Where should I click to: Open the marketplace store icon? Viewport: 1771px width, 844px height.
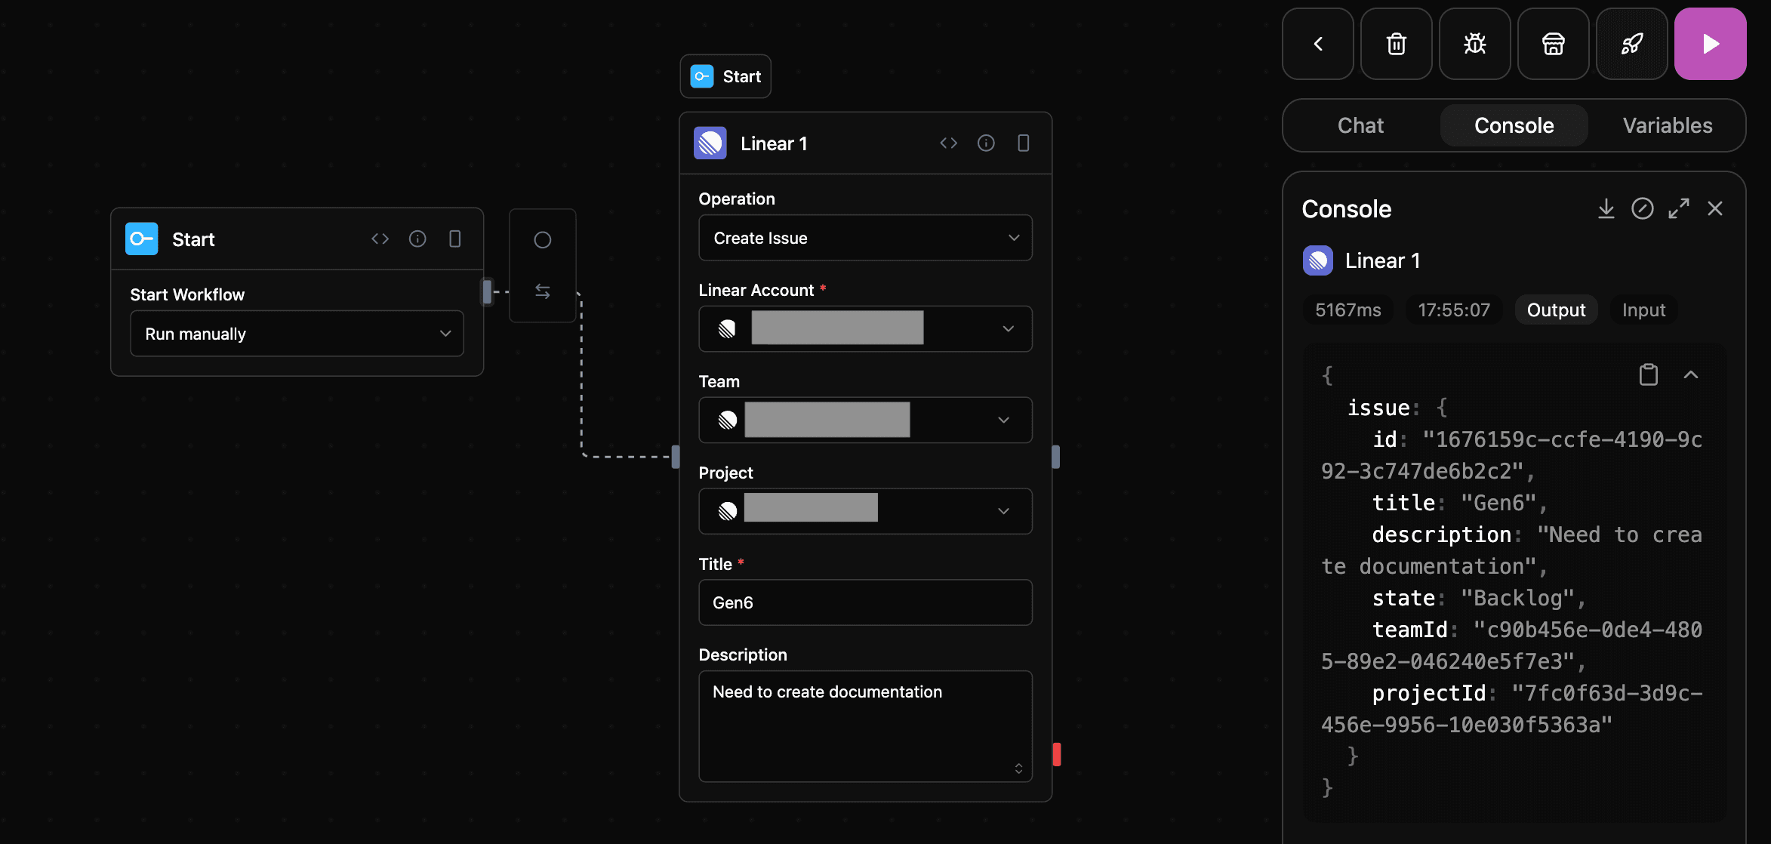(x=1552, y=44)
